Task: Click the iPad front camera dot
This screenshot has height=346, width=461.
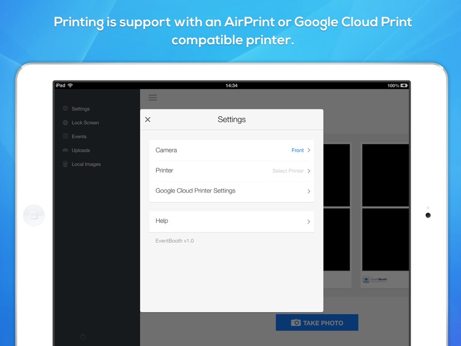Action: pos(428,215)
